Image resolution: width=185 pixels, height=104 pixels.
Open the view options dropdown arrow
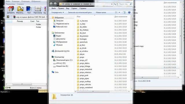point(119,12)
